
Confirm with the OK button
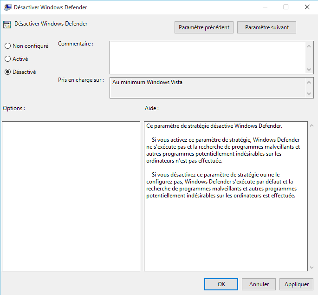point(221,284)
